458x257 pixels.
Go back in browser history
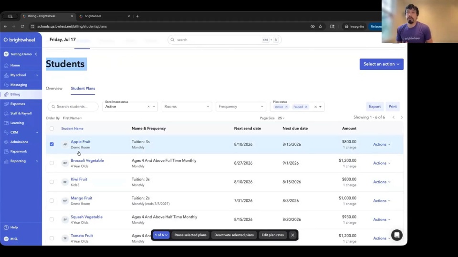point(5,27)
